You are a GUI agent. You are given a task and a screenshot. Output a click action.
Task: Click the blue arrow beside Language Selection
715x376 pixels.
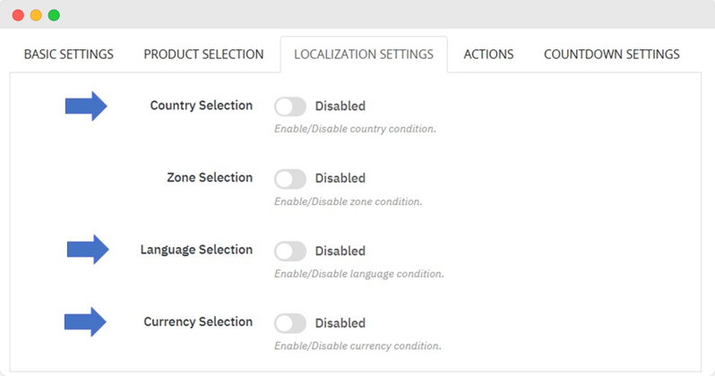pos(88,250)
